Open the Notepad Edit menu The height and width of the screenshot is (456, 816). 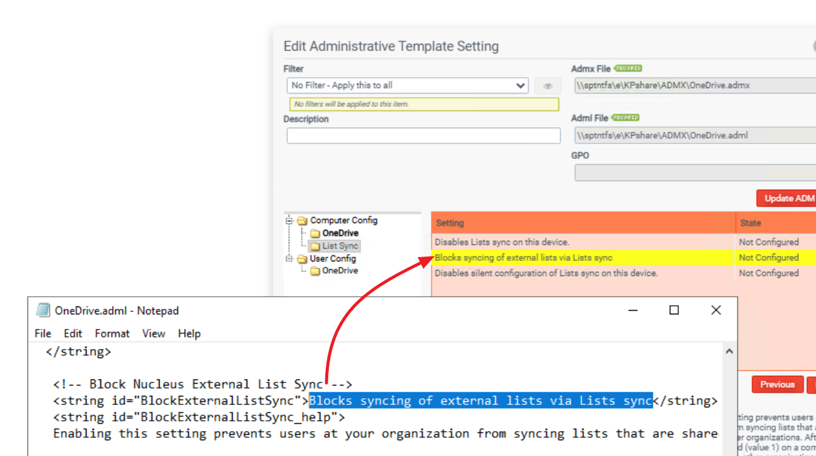click(73, 334)
